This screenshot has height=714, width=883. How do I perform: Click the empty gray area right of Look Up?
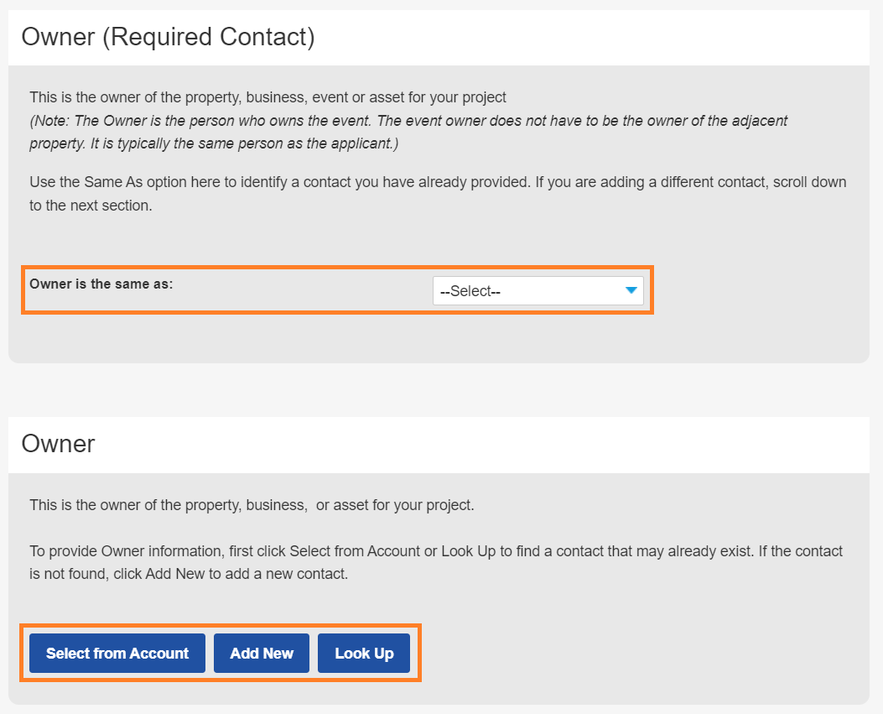pyautogui.click(x=629, y=654)
